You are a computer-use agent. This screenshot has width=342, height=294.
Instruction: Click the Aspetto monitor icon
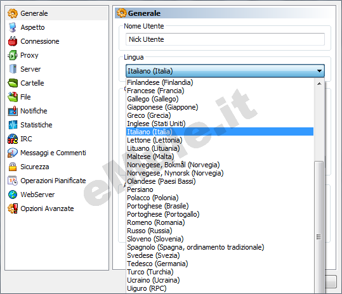point(13,27)
